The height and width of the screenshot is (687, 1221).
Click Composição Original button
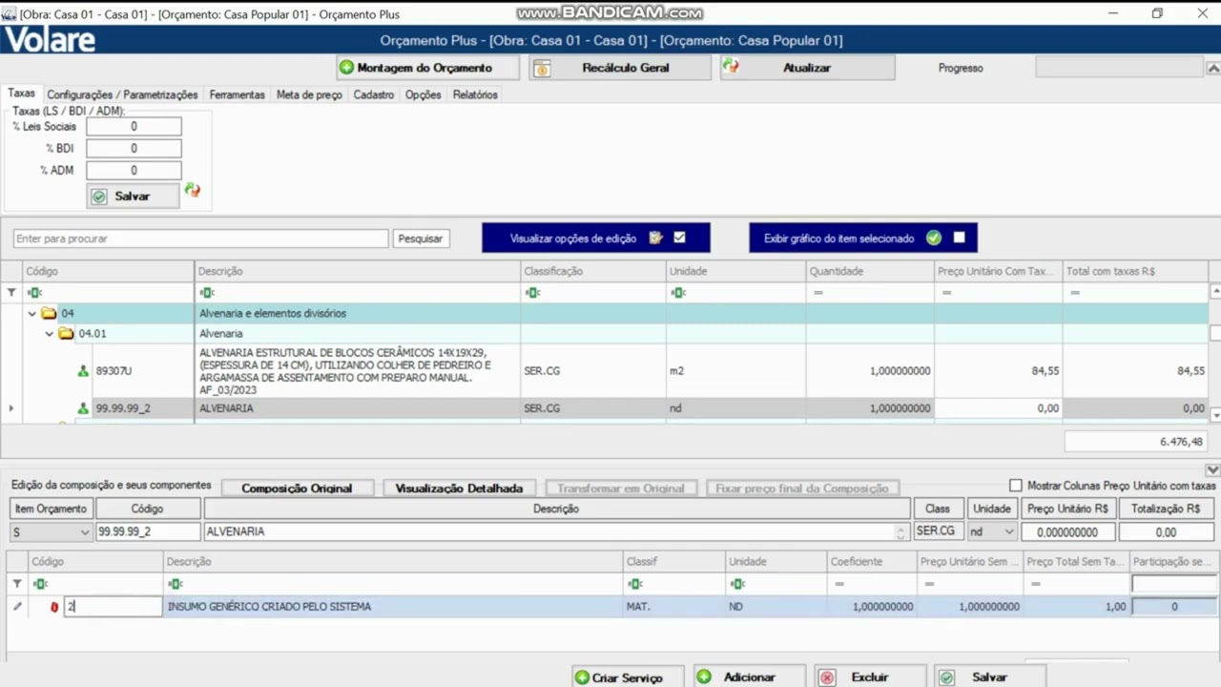coord(297,488)
